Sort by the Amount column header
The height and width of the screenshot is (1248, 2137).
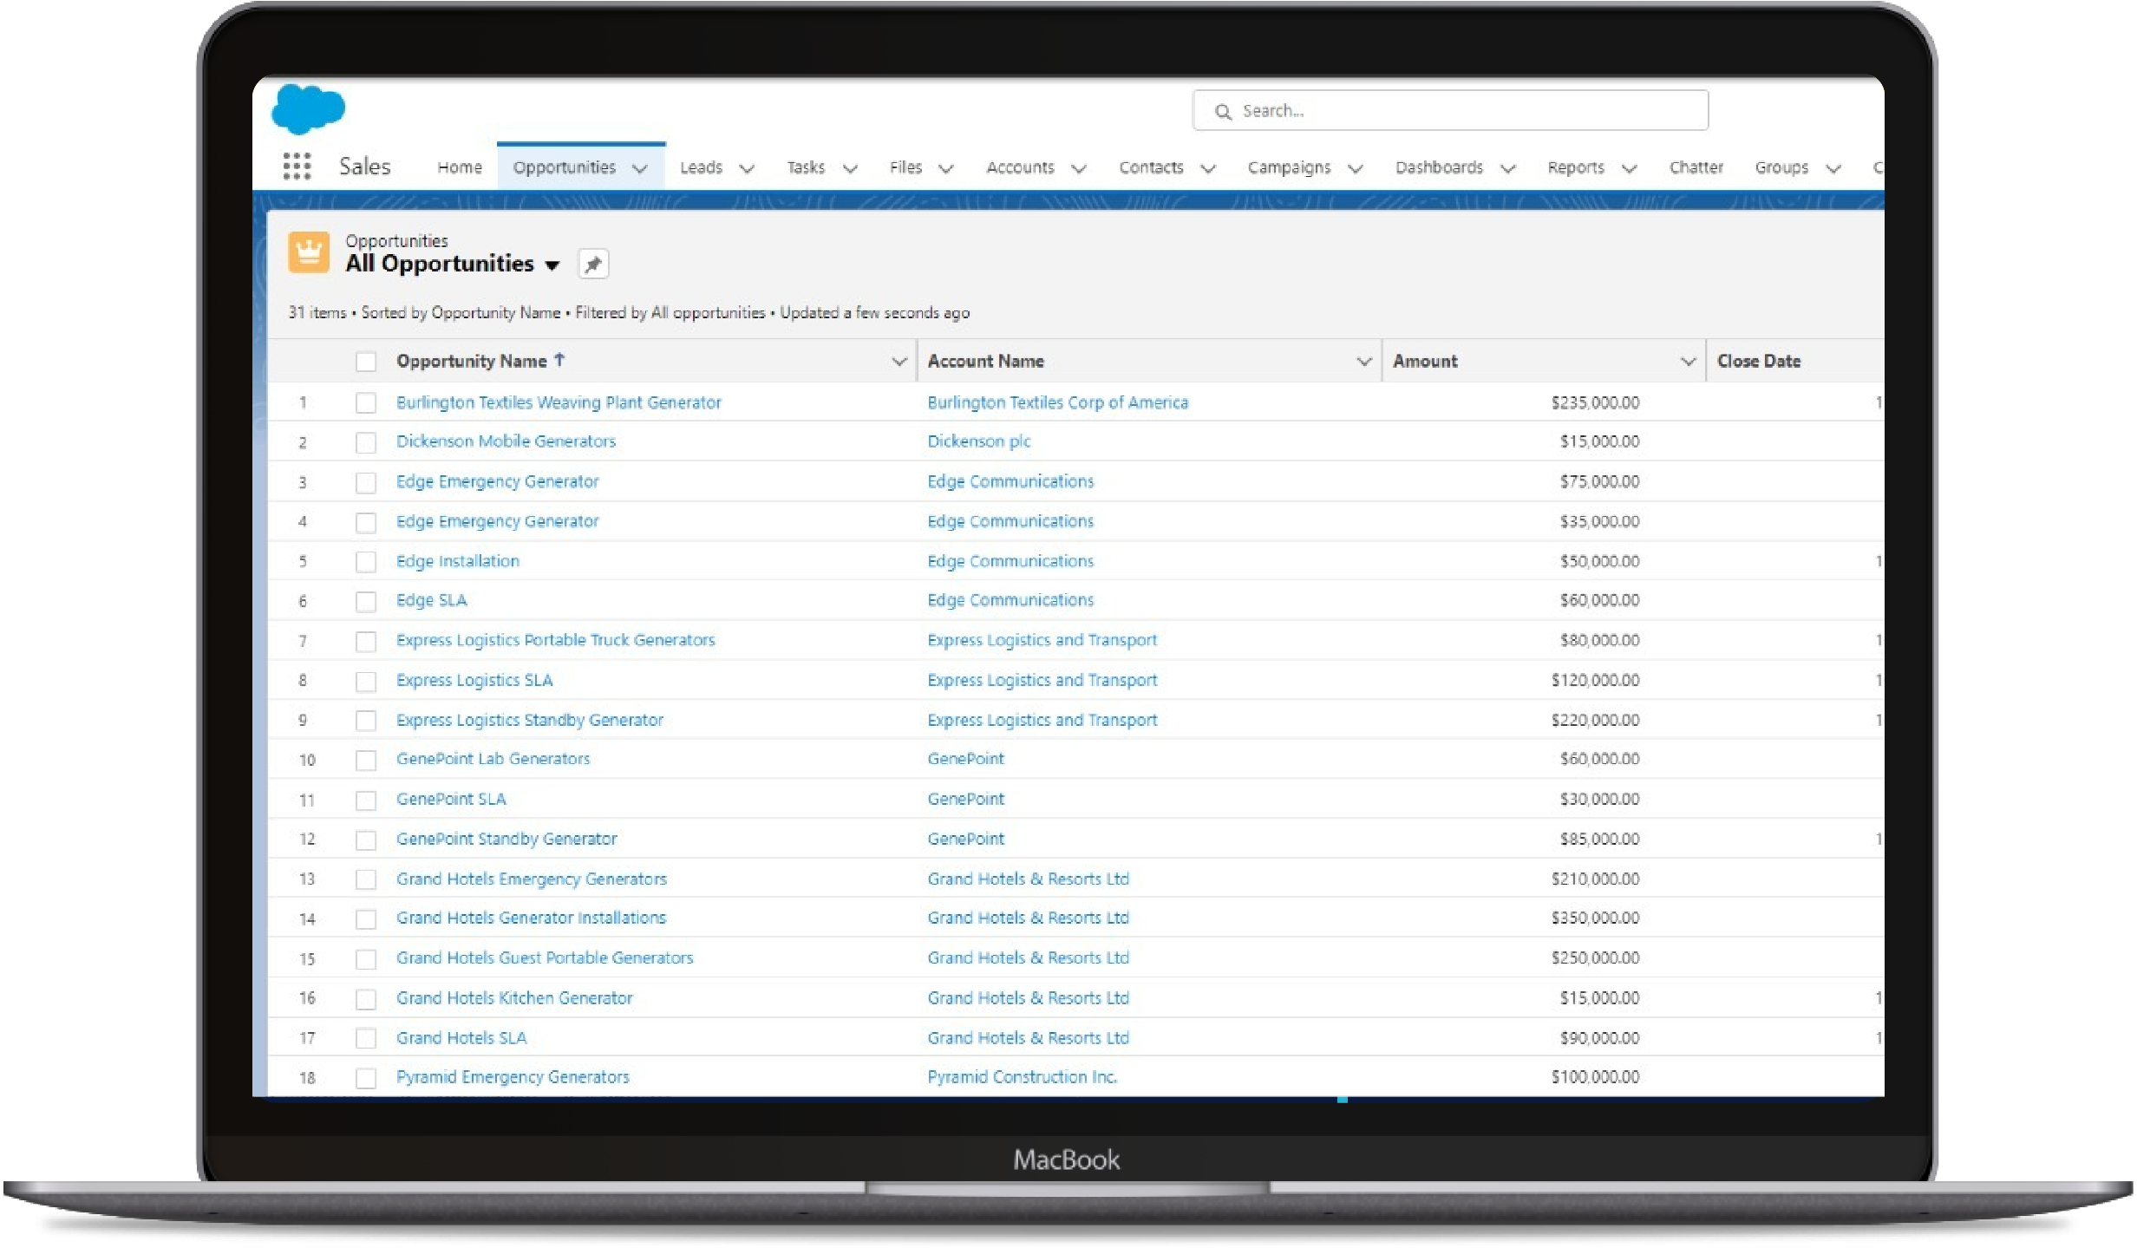1425,361
